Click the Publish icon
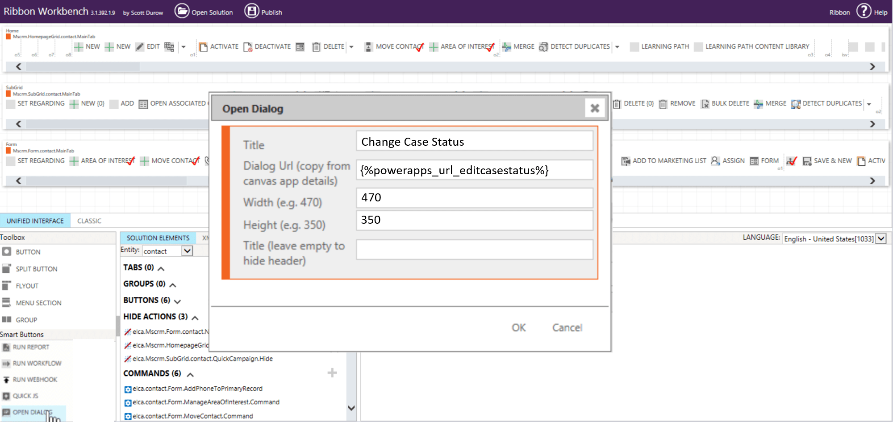 pos(252,11)
